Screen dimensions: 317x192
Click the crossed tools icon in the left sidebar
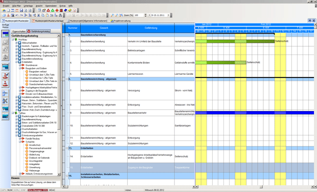click(5, 101)
